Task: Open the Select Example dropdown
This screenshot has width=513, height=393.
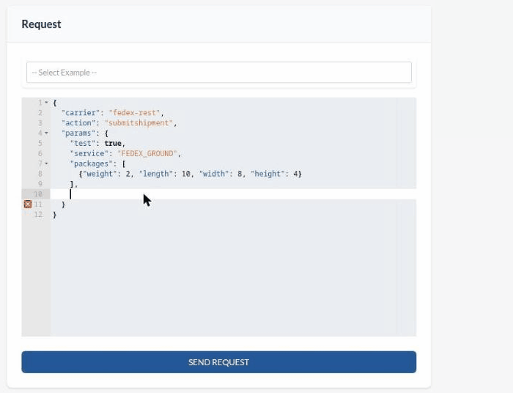Action: pos(219,73)
